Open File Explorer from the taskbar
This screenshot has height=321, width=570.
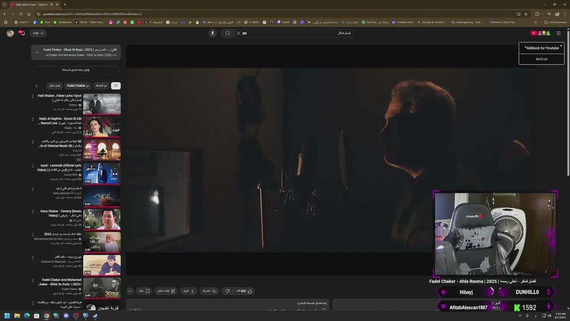click(17, 316)
